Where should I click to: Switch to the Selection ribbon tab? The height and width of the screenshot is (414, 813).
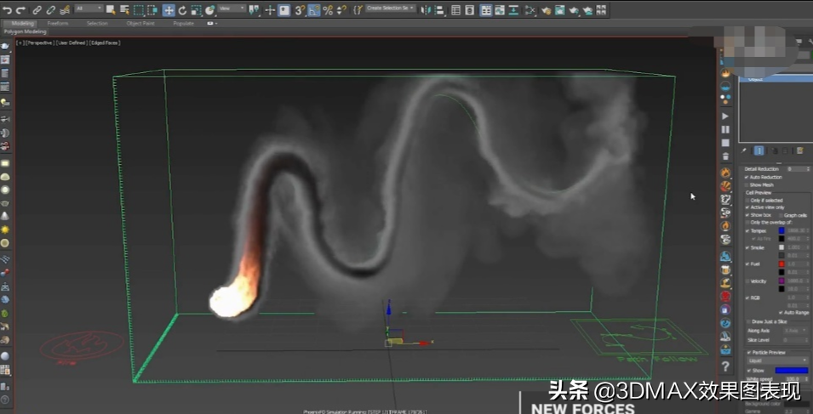97,23
